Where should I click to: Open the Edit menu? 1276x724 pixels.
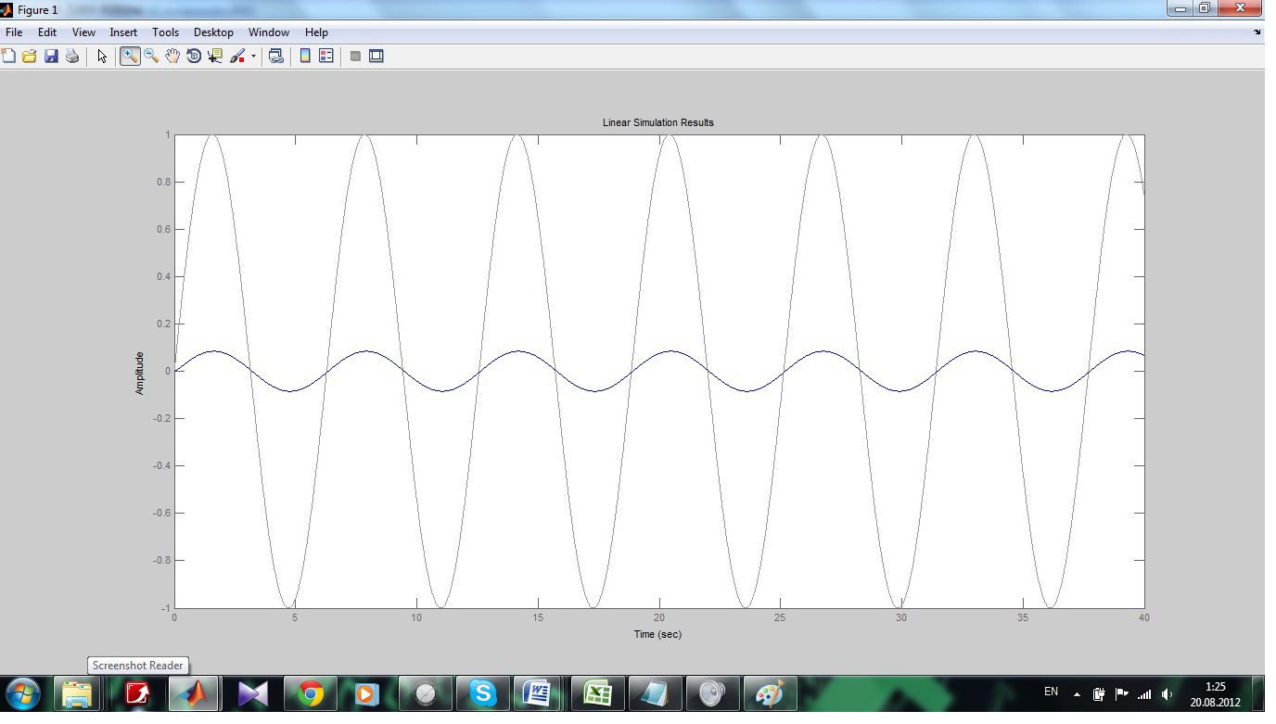[47, 32]
